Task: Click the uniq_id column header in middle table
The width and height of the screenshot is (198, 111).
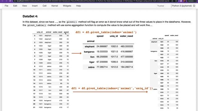Action: coord(114,36)
